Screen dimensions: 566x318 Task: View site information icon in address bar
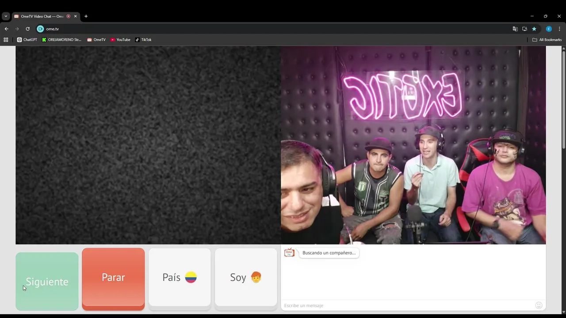pyautogui.click(x=40, y=29)
